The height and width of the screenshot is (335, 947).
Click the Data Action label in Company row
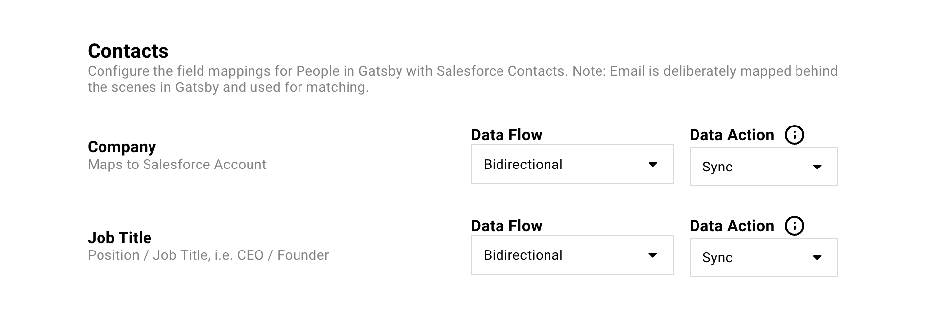point(732,135)
